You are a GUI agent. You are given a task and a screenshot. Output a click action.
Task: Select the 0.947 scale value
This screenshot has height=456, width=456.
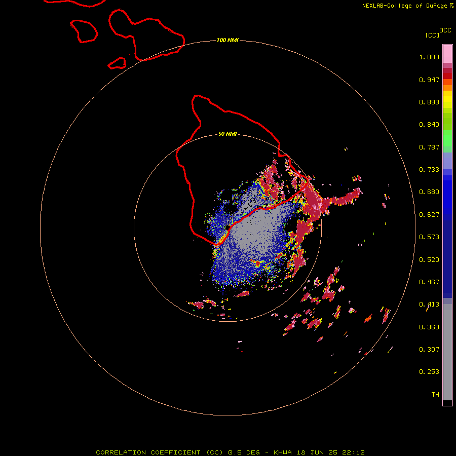tap(429, 80)
